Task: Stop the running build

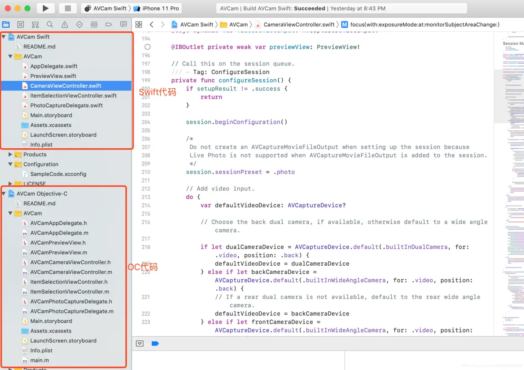Action: pyautogui.click(x=68, y=8)
